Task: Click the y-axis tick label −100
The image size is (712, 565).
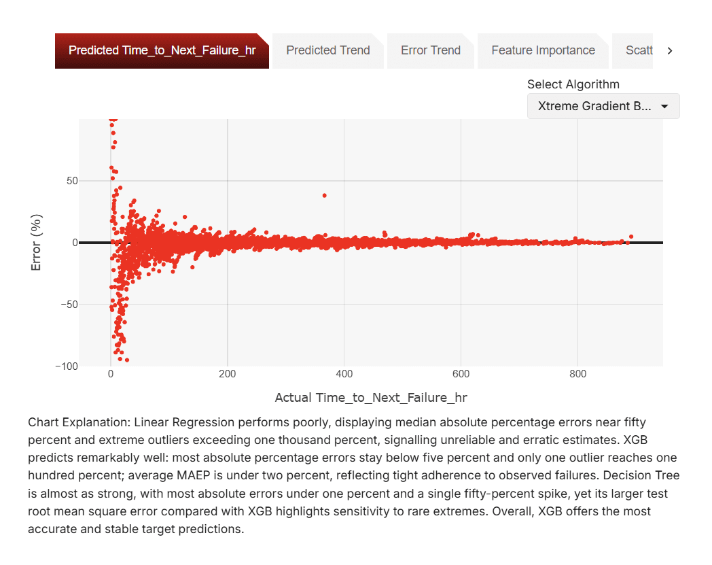Action: click(67, 366)
